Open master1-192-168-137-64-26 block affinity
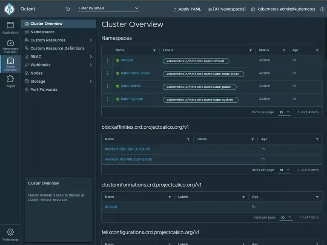 click(x=128, y=149)
